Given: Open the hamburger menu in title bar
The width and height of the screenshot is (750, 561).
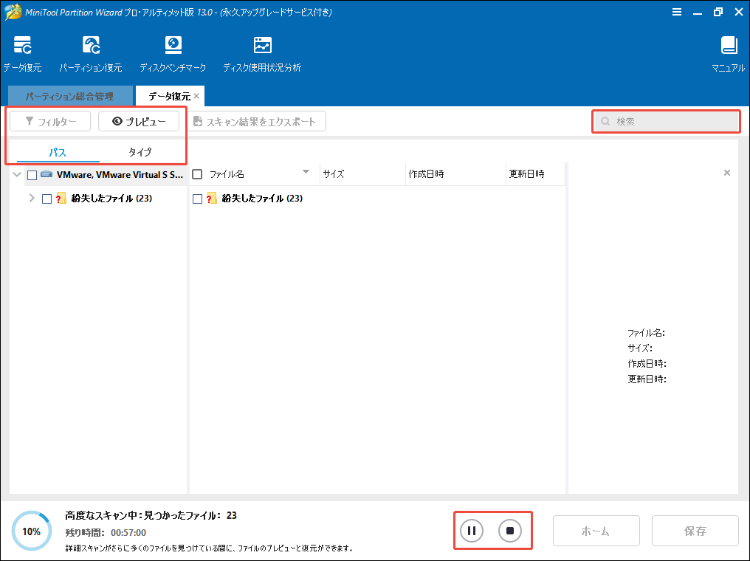Looking at the screenshot, I should coord(677,12).
